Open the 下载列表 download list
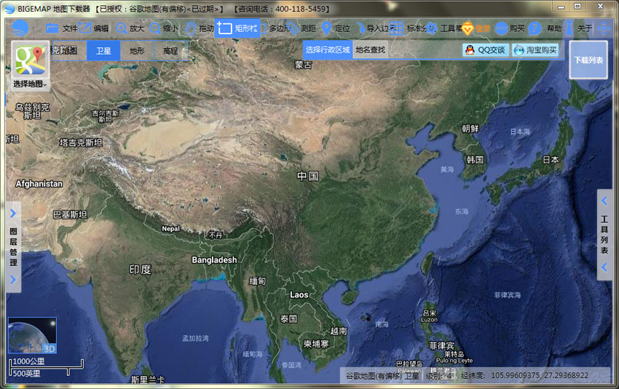619x389 pixels. 588,60
